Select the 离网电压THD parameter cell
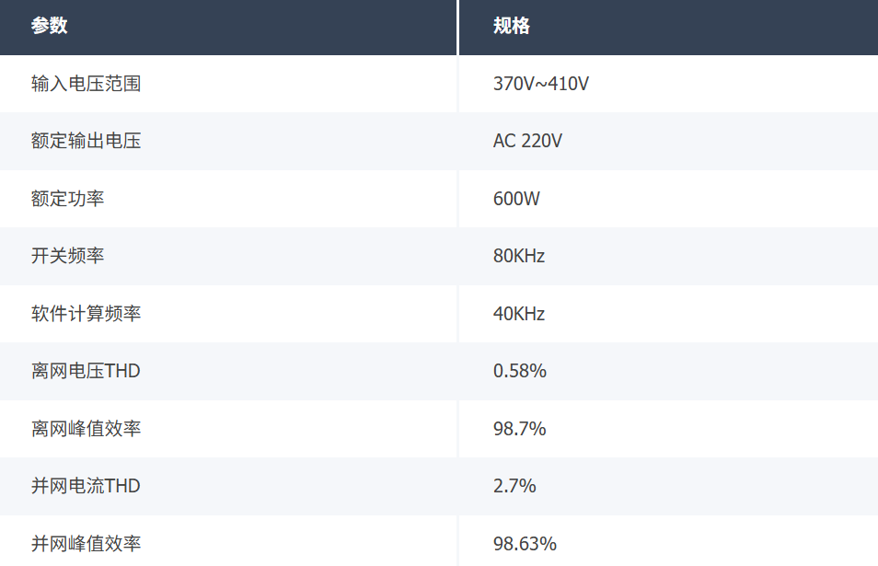The width and height of the screenshot is (878, 566). pos(86,371)
